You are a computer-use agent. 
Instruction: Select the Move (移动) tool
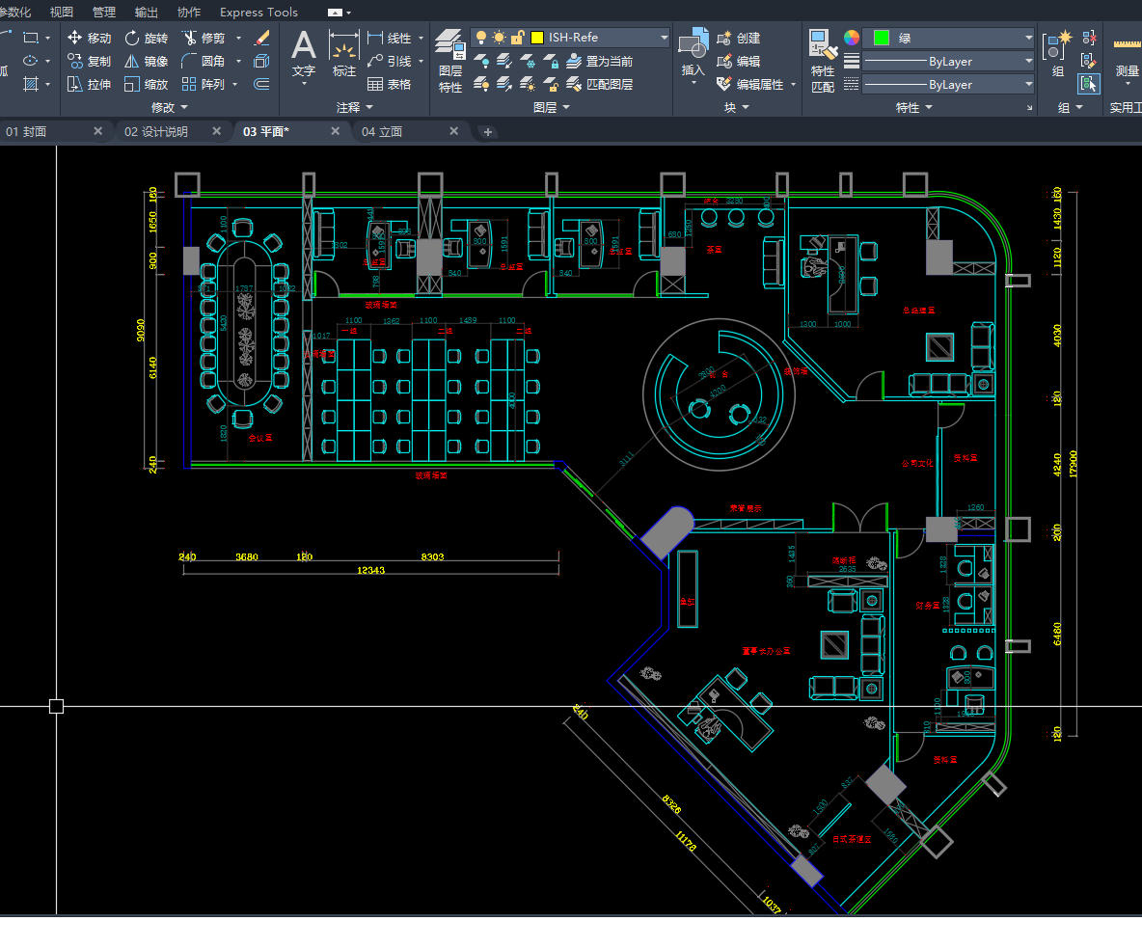click(89, 38)
